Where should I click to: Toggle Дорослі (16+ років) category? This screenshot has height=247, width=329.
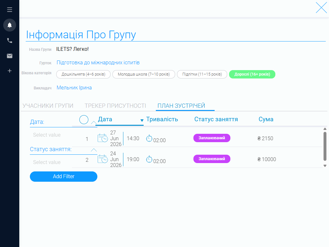252,74
